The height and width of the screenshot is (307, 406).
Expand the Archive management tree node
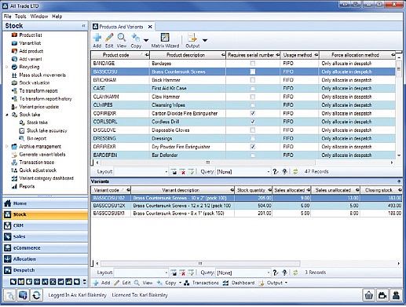[x=7, y=147]
